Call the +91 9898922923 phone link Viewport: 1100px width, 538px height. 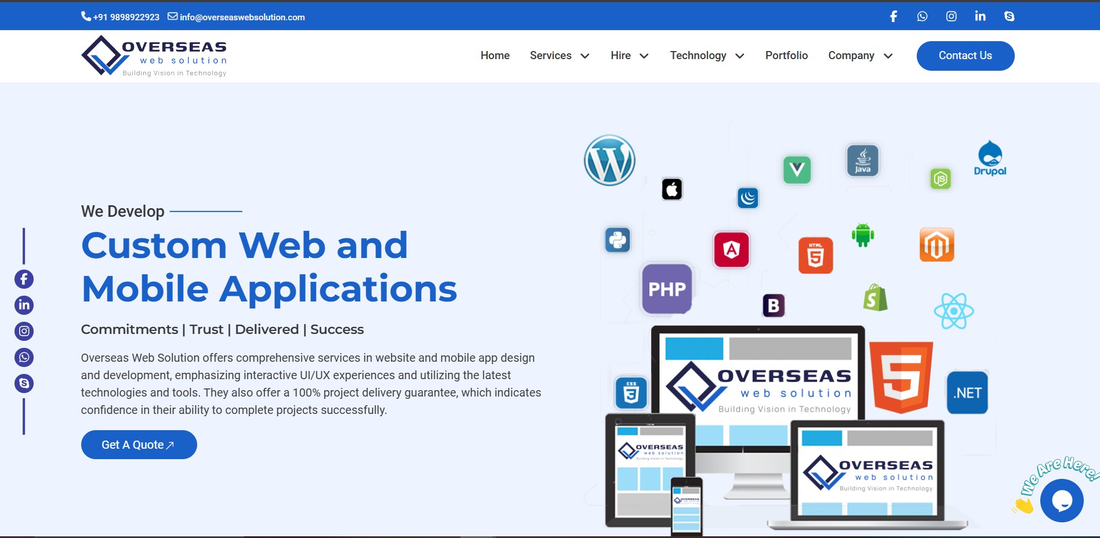[x=126, y=17]
